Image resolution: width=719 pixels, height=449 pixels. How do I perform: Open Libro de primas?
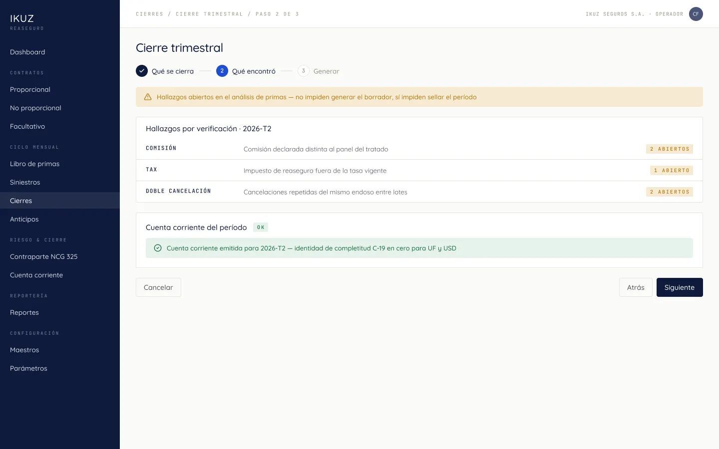(x=60, y=164)
